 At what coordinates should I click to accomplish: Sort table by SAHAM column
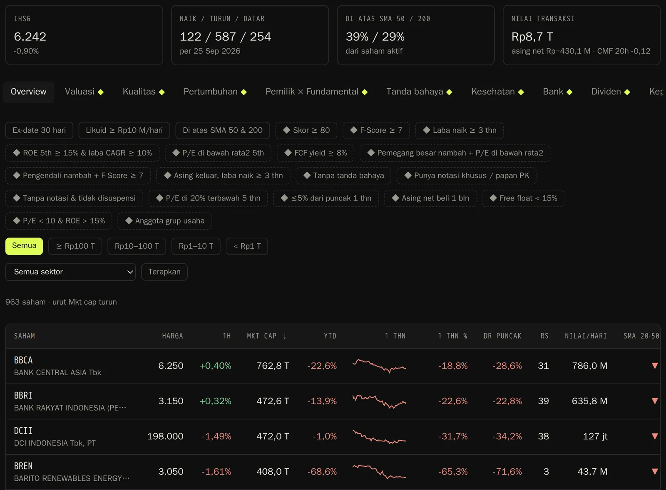25,336
